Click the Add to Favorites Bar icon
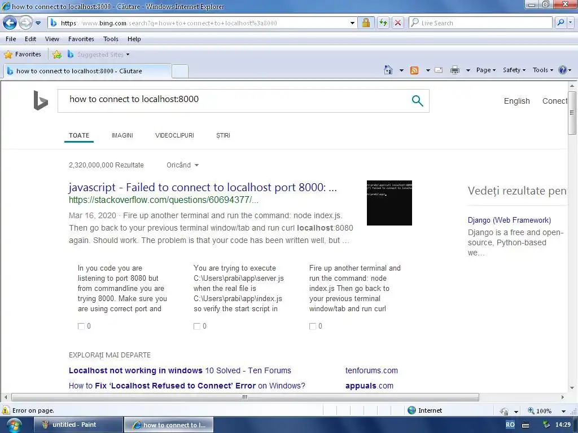The height and width of the screenshot is (433, 578). [x=57, y=55]
